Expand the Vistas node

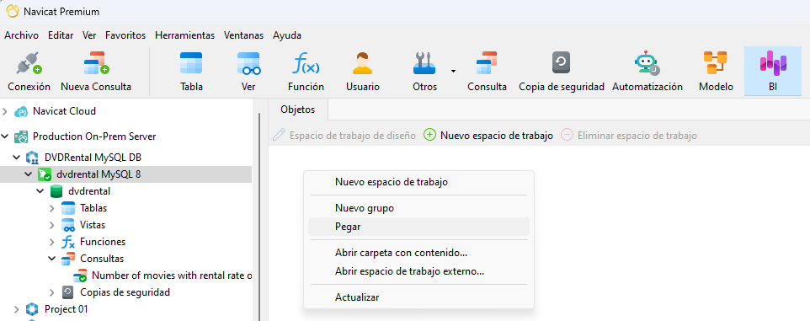point(51,225)
